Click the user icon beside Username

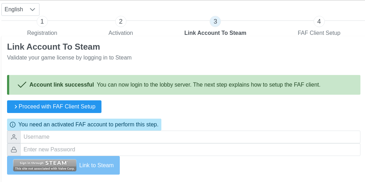click(14, 137)
